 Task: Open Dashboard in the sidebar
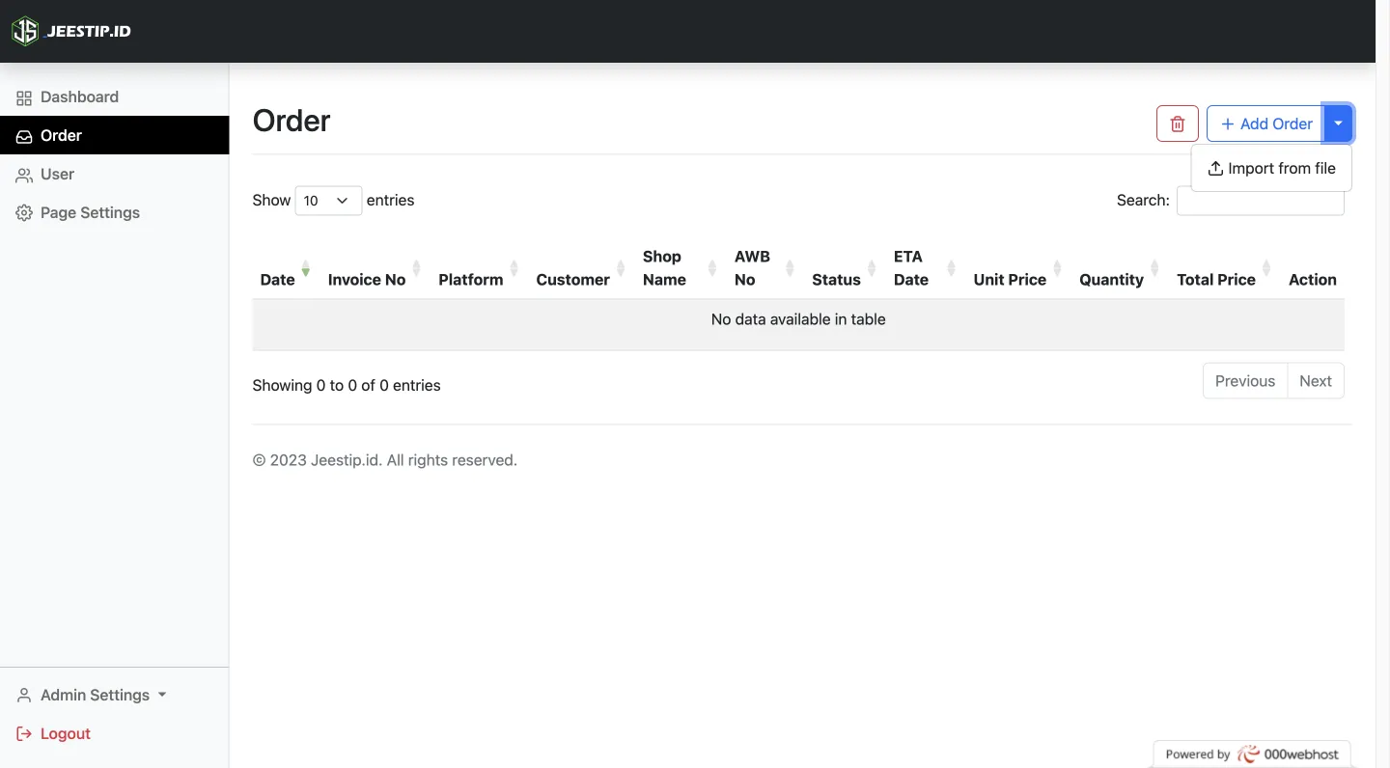[114, 96]
